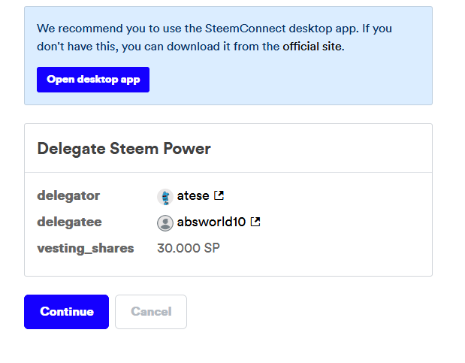Click the Delegate Steem Power heading
The width and height of the screenshot is (465, 363).
coord(124,149)
